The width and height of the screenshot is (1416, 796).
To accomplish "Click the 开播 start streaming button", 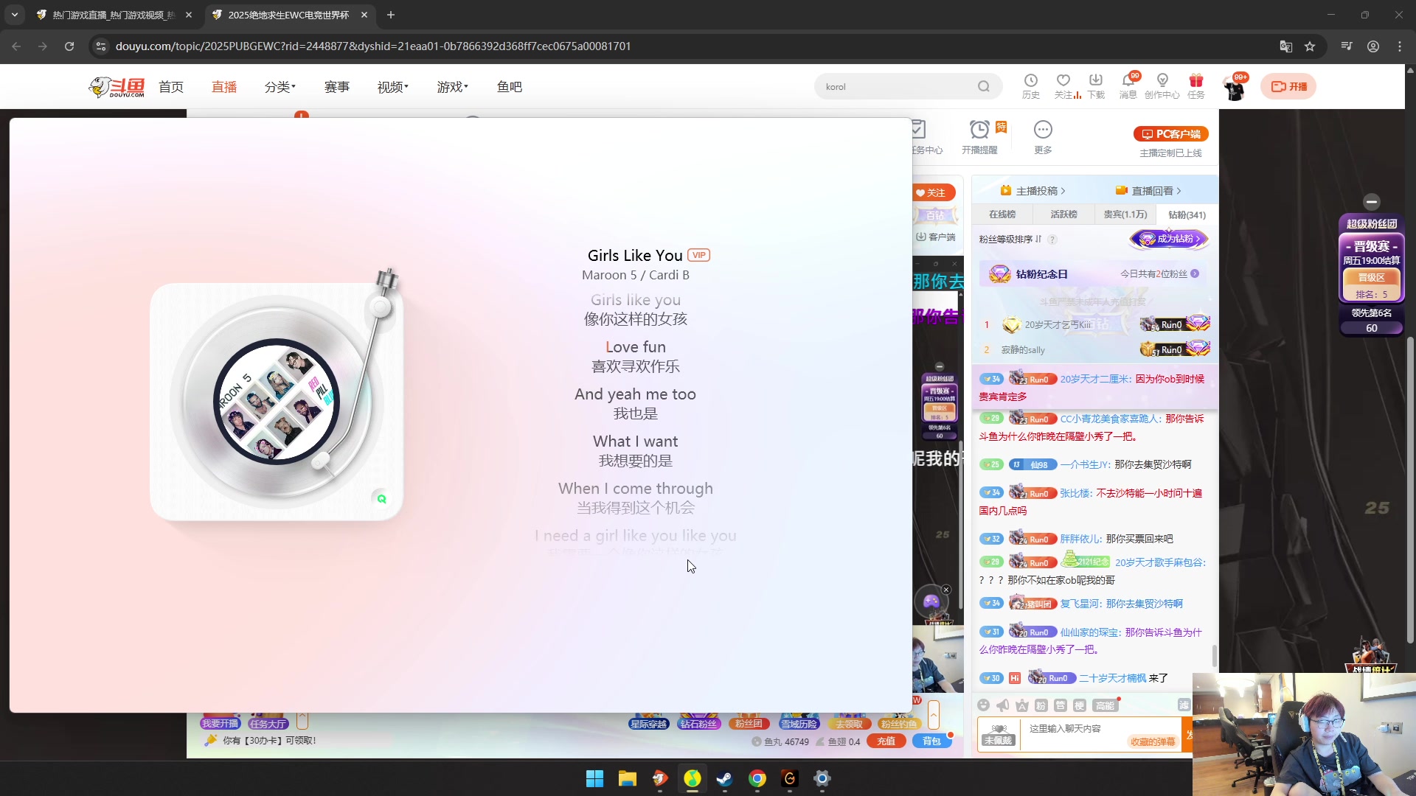I will pyautogui.click(x=1288, y=87).
